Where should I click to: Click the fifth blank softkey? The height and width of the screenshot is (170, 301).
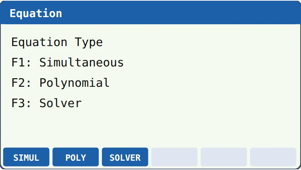coord(224,157)
